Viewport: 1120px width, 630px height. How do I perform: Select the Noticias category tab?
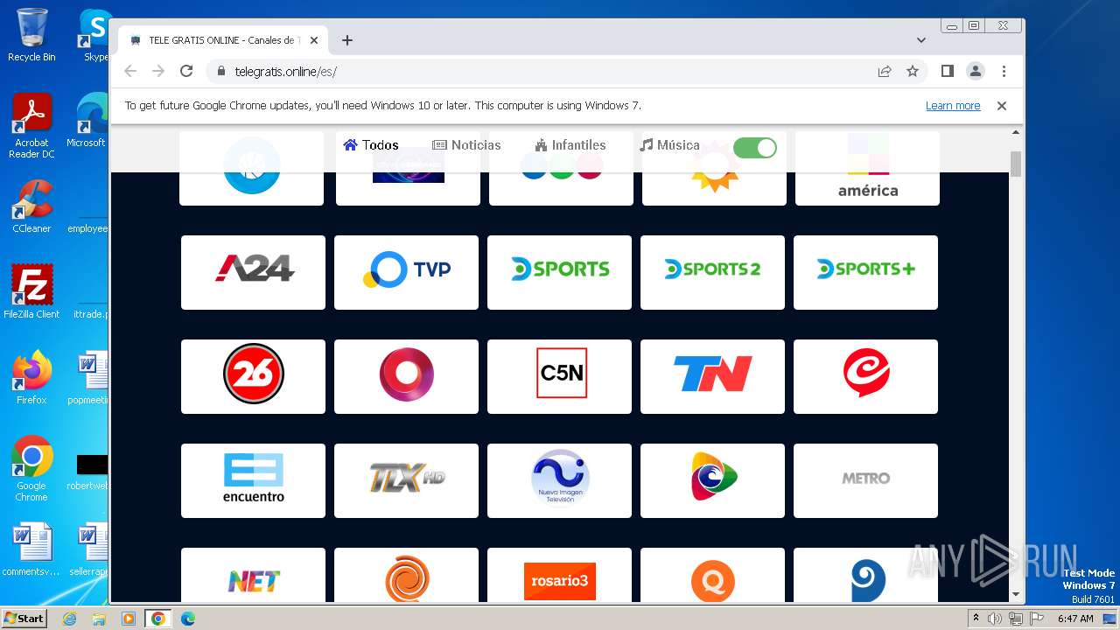tap(466, 145)
